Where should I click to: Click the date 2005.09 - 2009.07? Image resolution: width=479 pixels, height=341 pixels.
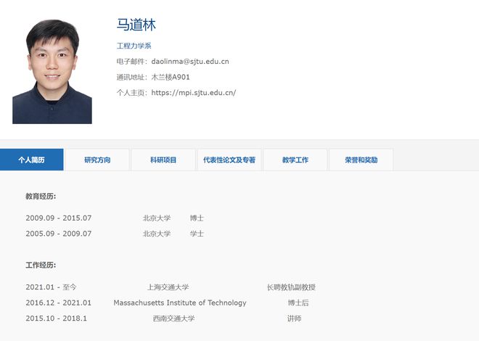tap(59, 234)
